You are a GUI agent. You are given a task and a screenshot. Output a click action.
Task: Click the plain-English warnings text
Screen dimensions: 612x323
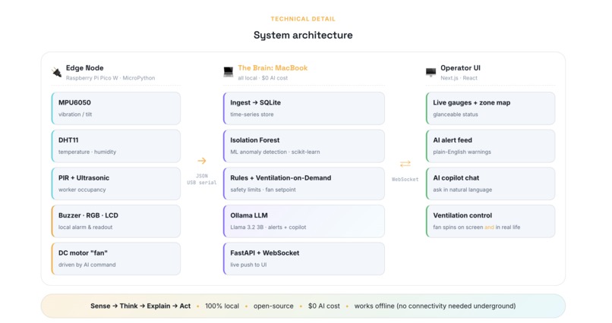(462, 152)
